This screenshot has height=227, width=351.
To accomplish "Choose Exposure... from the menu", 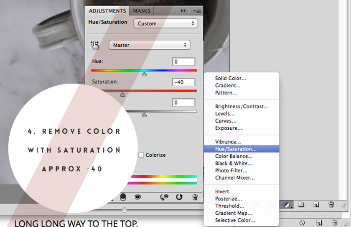I will (242, 128).
